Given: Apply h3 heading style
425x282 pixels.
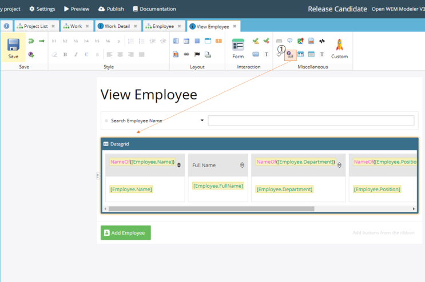Looking at the screenshot, I should coord(76,41).
